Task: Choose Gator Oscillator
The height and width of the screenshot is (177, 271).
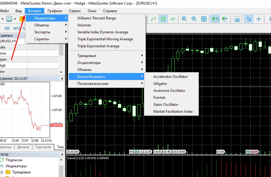Action: (x=172, y=104)
